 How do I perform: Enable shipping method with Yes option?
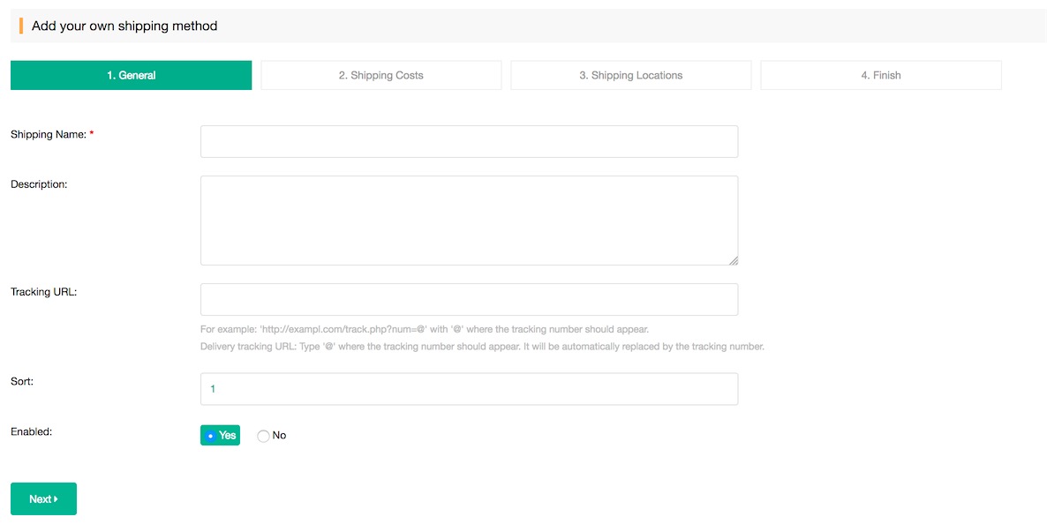coord(220,435)
